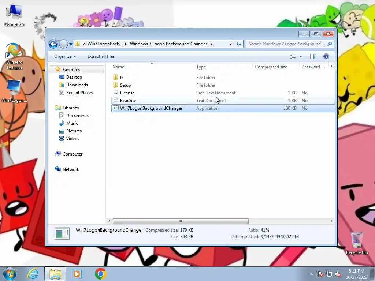Change your view icon button

point(293,56)
